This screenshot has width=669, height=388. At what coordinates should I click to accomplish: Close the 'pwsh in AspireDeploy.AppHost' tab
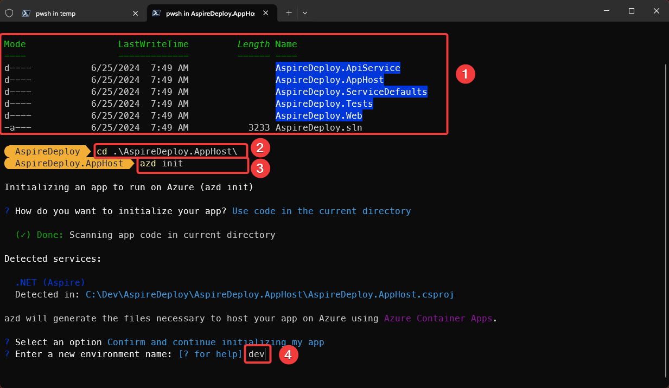coord(266,13)
